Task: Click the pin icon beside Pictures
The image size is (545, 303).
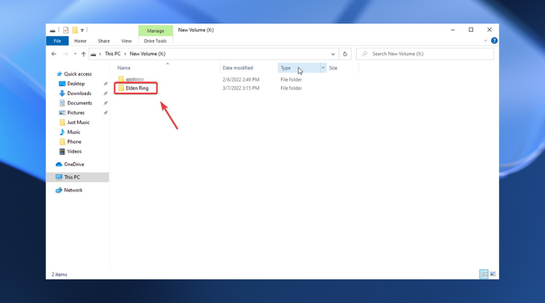Action: click(x=105, y=113)
